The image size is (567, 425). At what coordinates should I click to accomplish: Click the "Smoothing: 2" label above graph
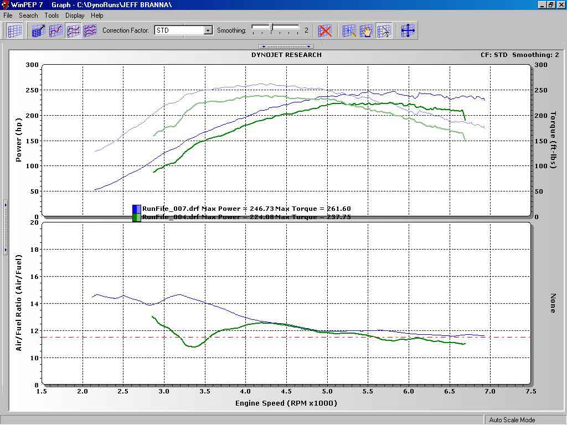535,55
